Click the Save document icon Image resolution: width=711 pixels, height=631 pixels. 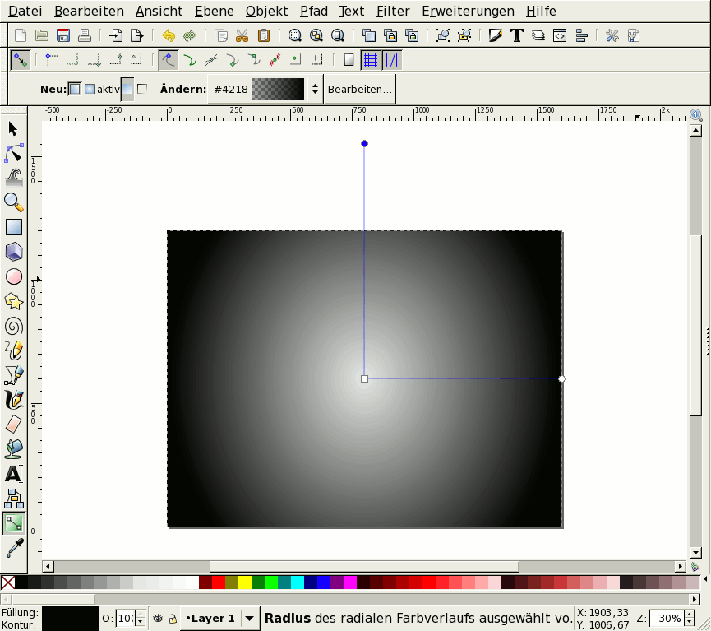click(63, 35)
